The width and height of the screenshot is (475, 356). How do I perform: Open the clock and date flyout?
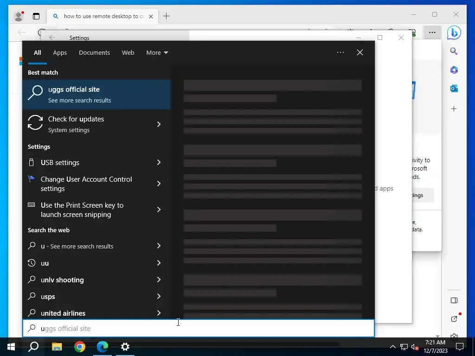(435, 347)
